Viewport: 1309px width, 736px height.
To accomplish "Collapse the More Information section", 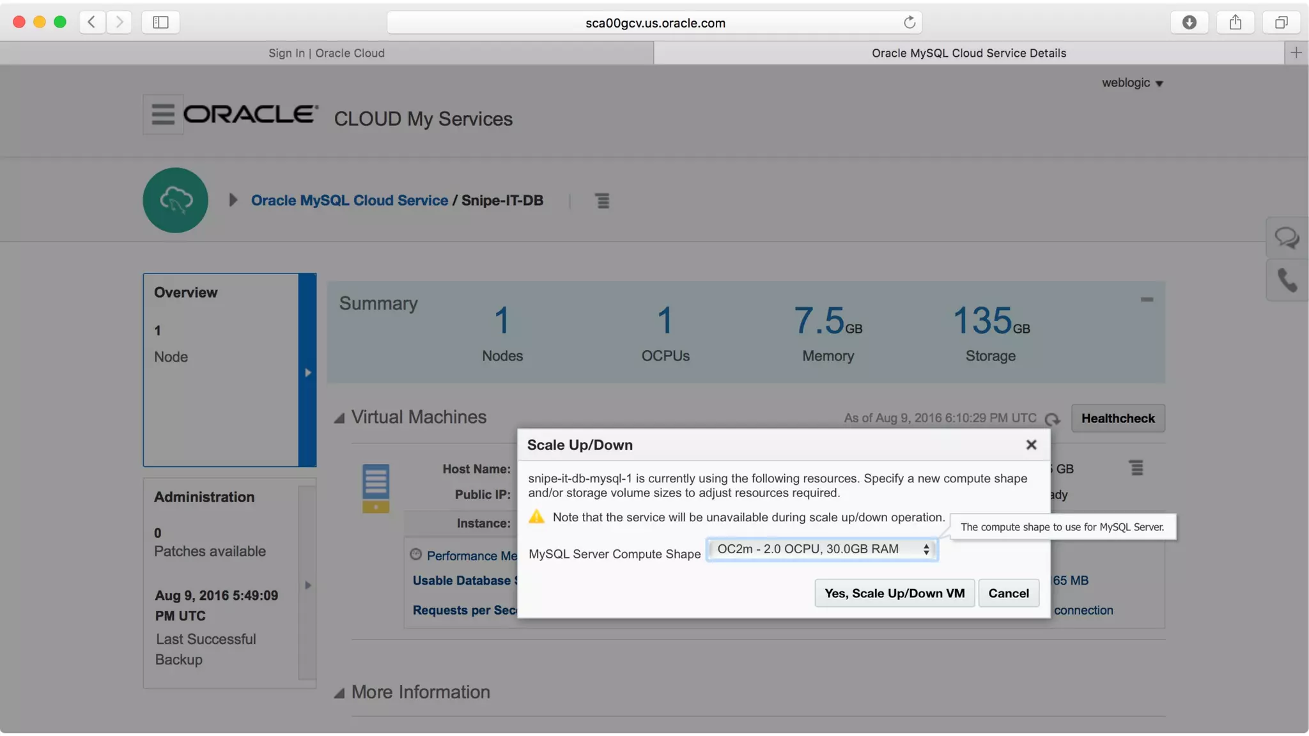I will (339, 693).
